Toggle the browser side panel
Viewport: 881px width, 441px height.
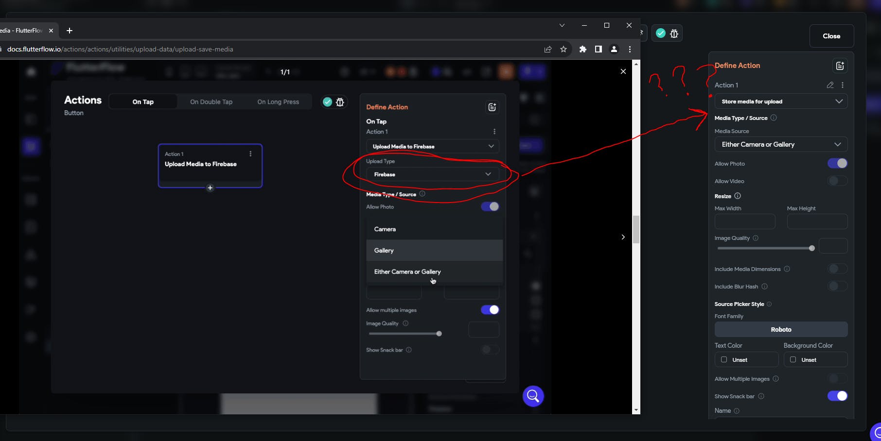[x=599, y=49]
